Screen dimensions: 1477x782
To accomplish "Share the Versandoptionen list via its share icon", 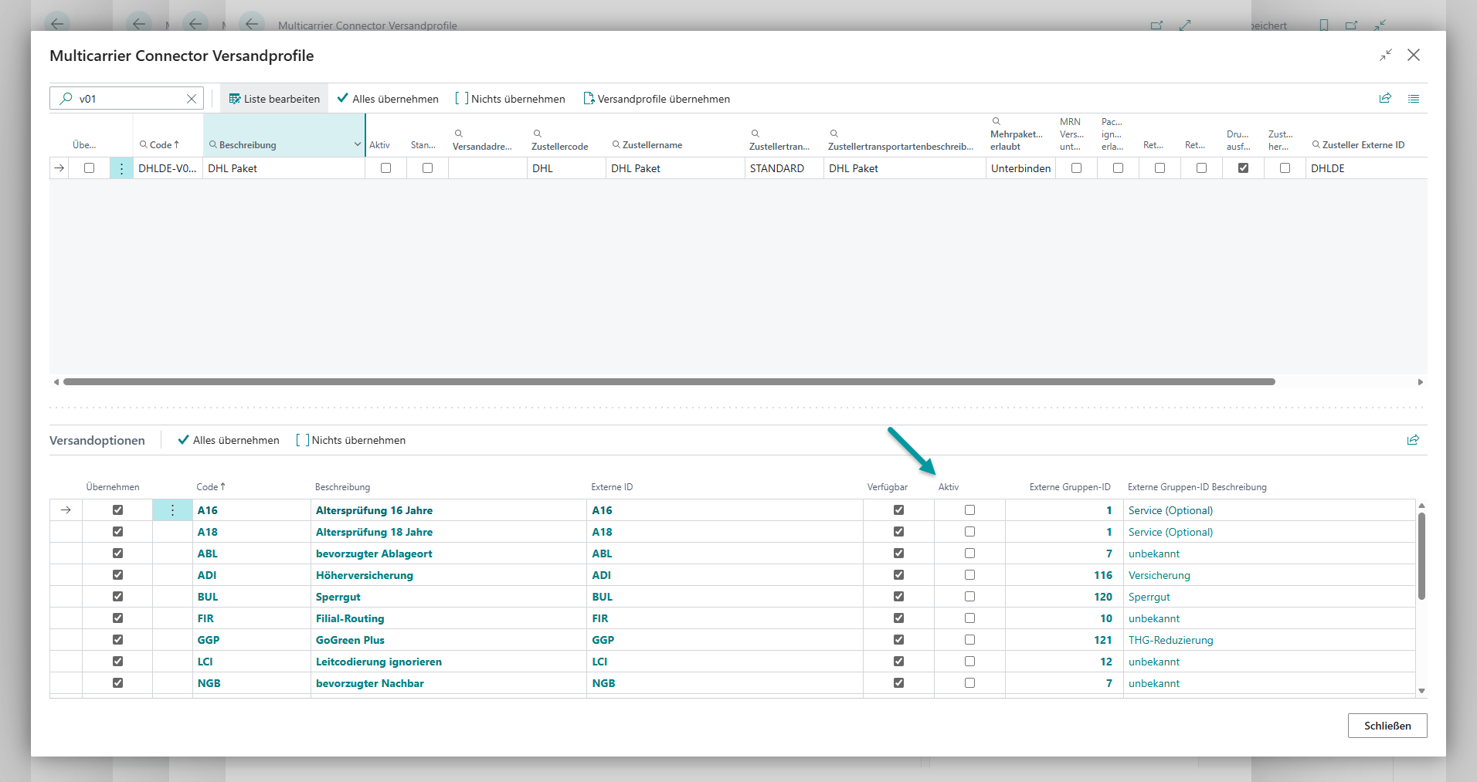I will 1413,440.
